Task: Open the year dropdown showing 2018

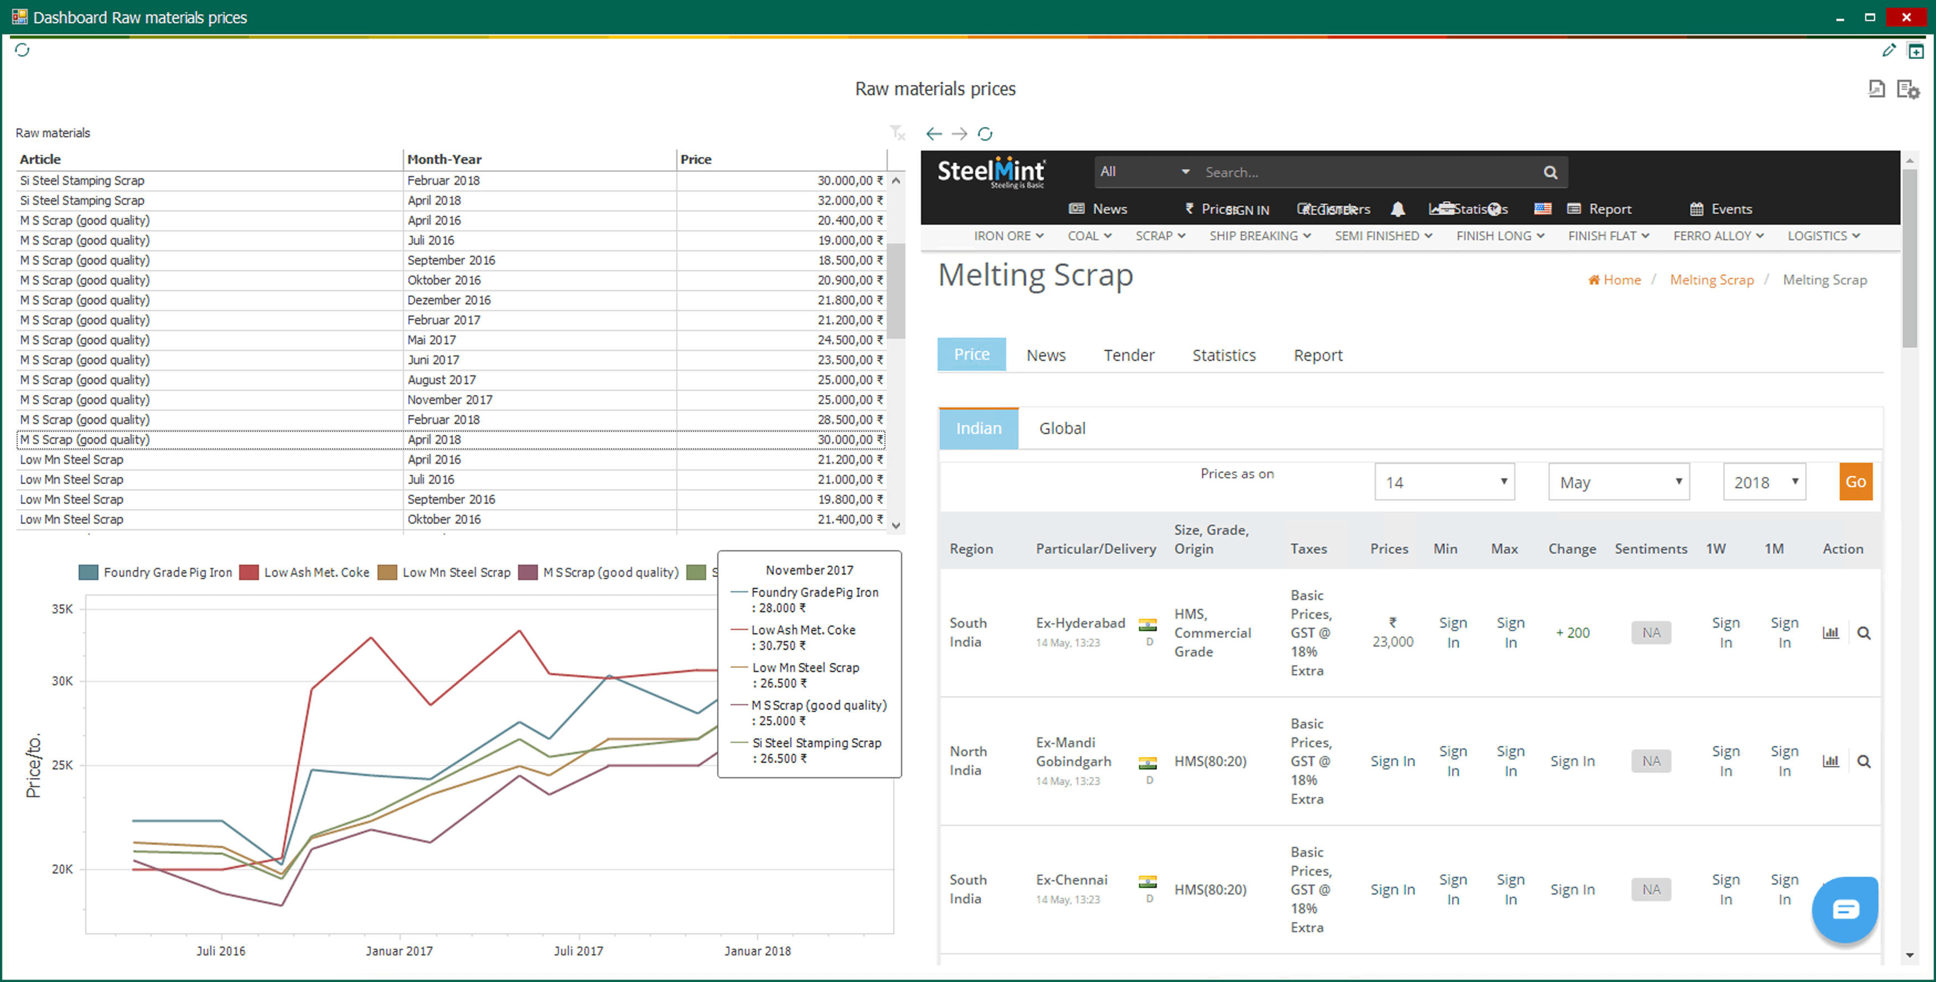Action: pyautogui.click(x=1764, y=482)
